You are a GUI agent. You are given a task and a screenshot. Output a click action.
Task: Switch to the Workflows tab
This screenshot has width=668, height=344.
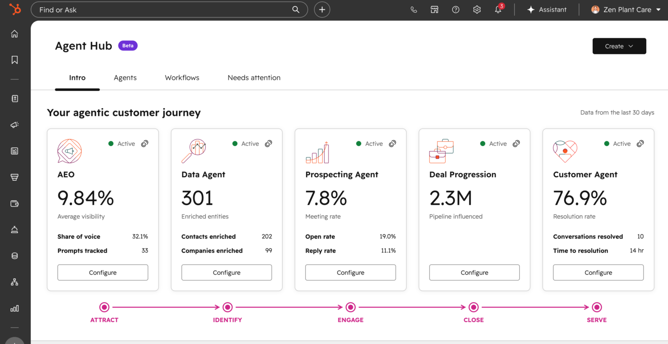point(182,77)
